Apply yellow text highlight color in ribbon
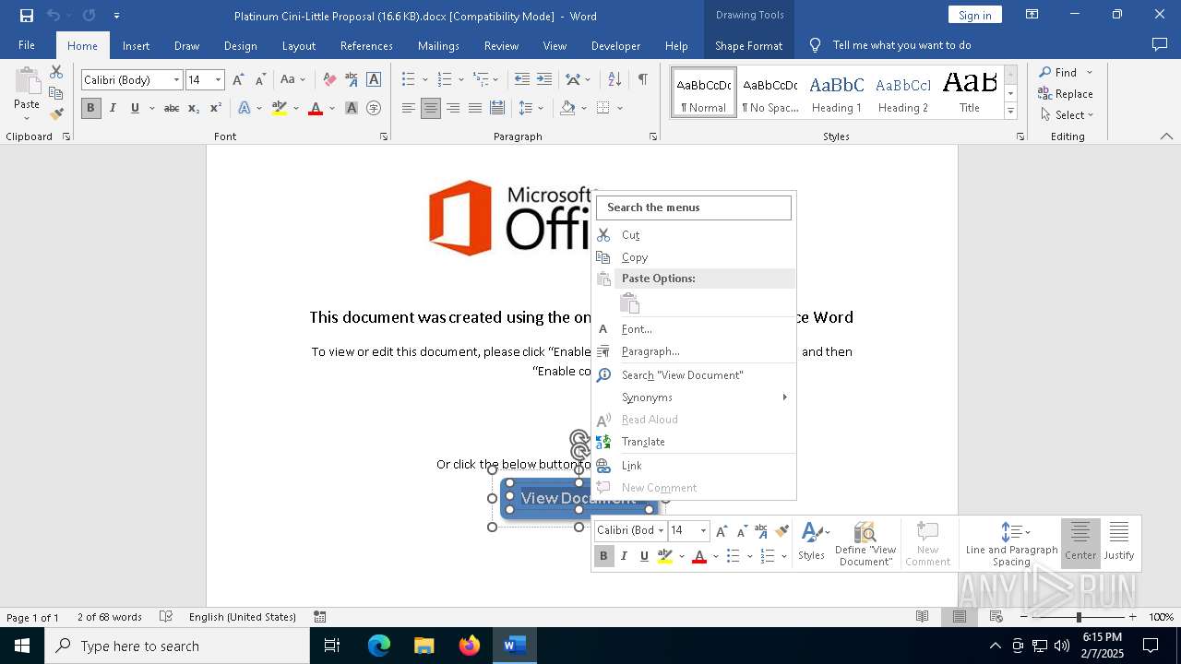This screenshot has height=664, width=1181. [280, 108]
